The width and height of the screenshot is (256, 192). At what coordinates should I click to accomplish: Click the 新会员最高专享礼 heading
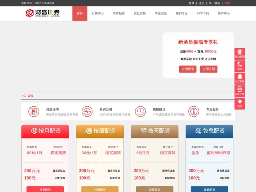(198, 42)
